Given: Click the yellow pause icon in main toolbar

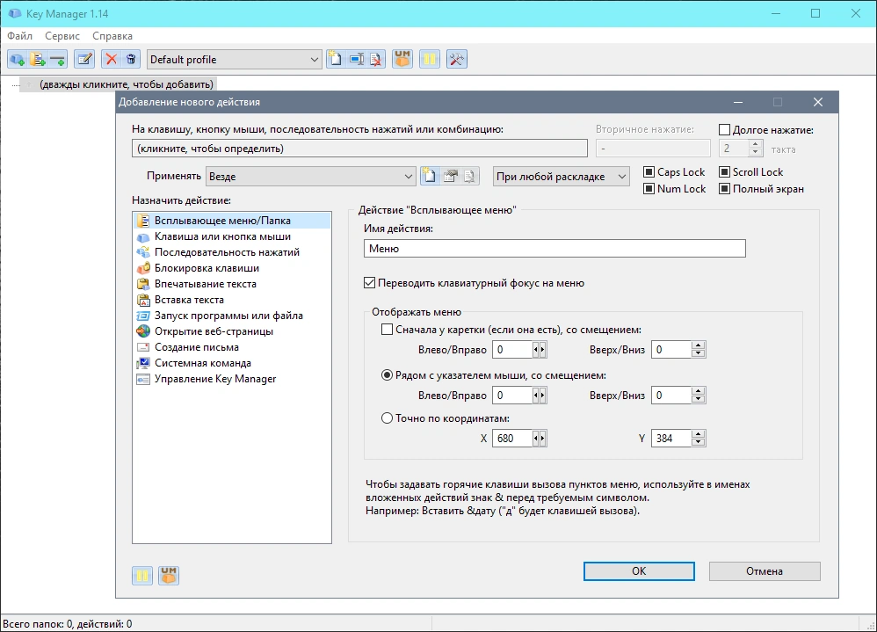Looking at the screenshot, I should (430, 59).
